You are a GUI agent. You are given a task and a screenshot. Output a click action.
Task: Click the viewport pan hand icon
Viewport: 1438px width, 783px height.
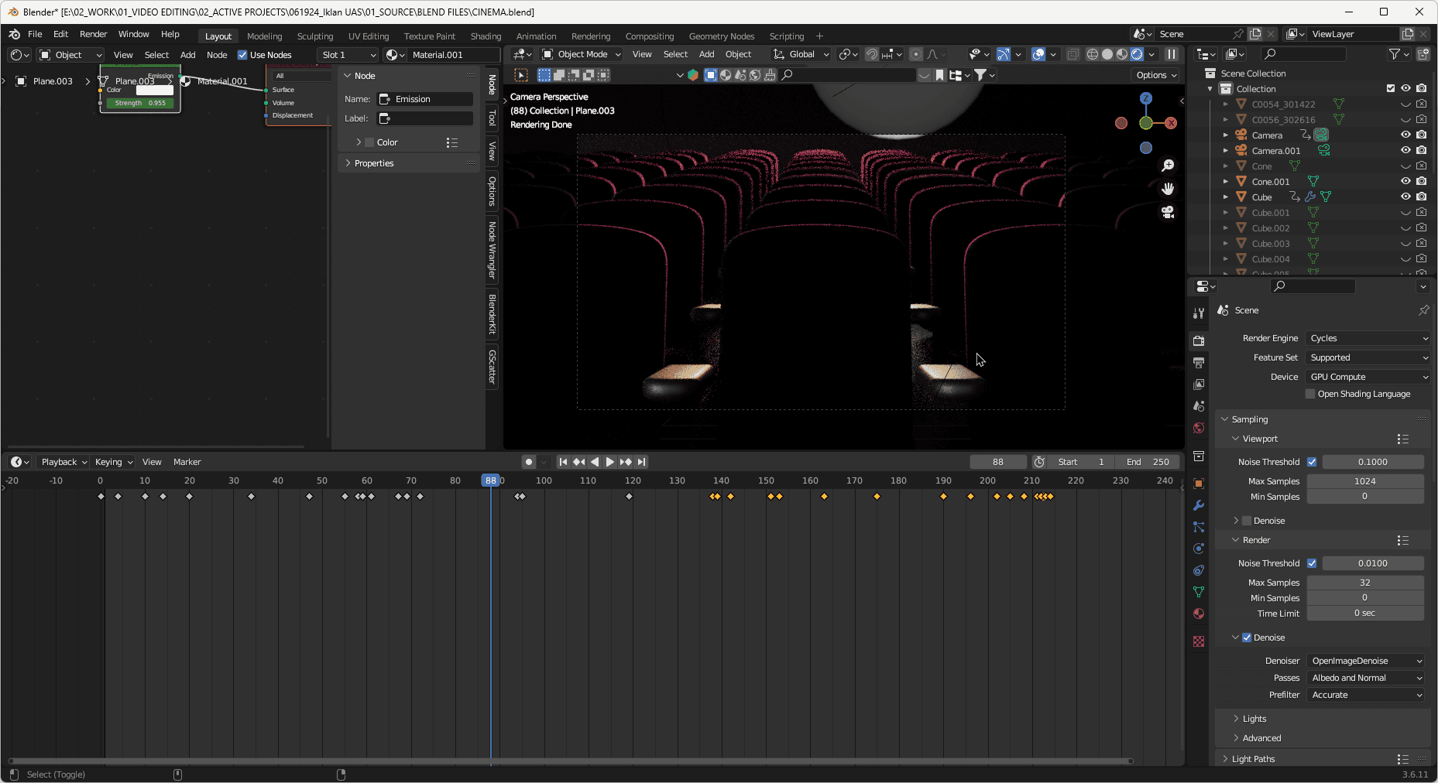pos(1168,189)
